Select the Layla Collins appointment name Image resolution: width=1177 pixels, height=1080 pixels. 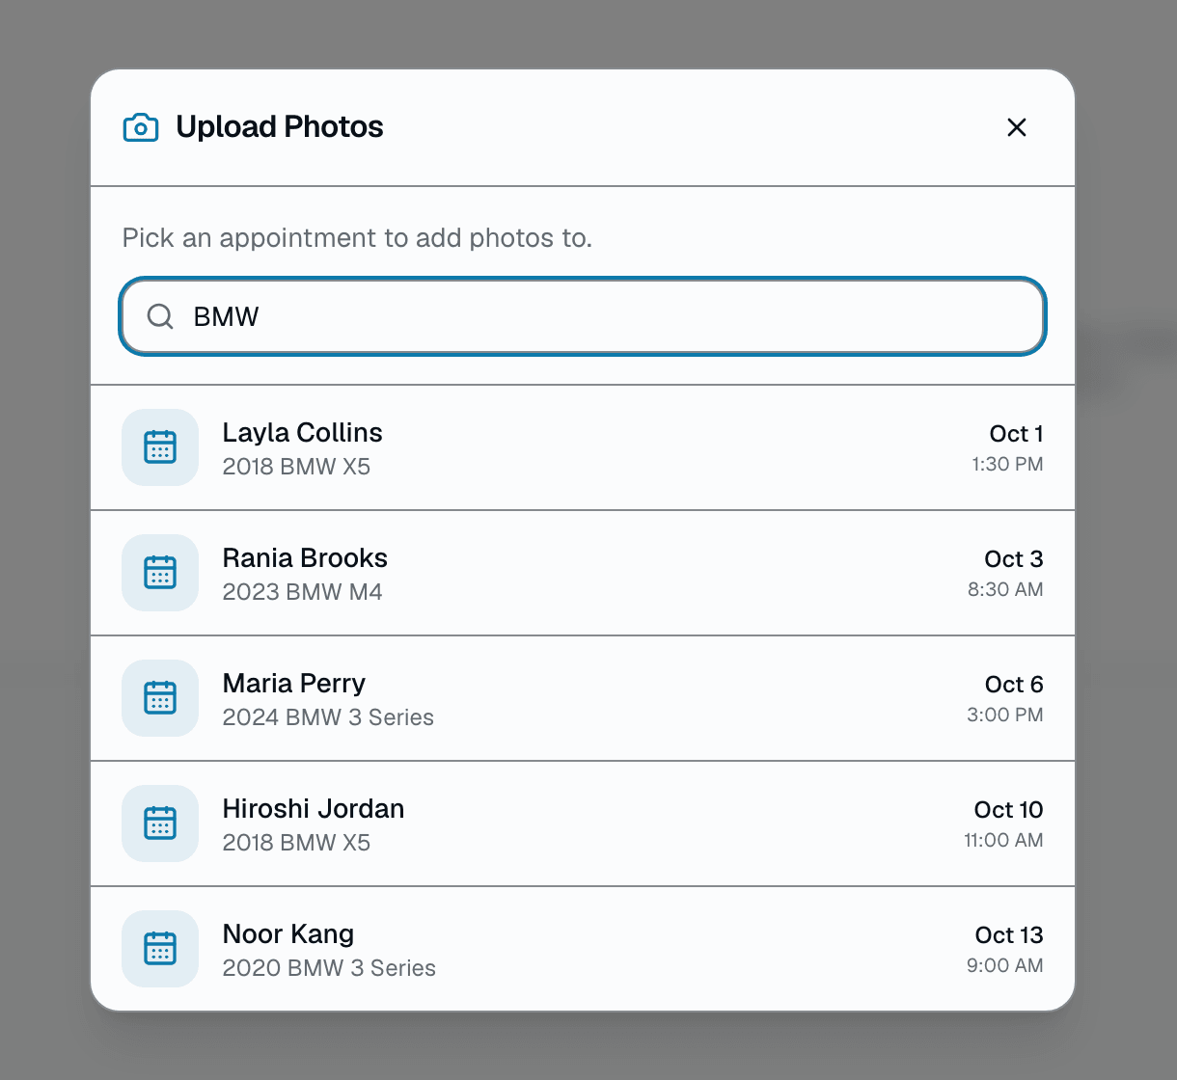303,433
